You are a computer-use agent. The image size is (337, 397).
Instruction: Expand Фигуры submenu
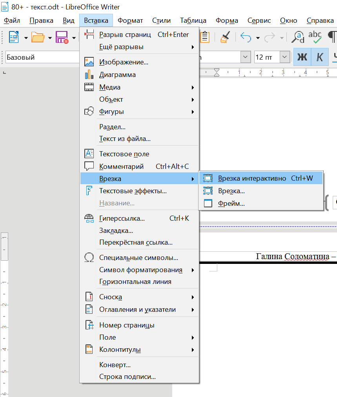(139, 112)
